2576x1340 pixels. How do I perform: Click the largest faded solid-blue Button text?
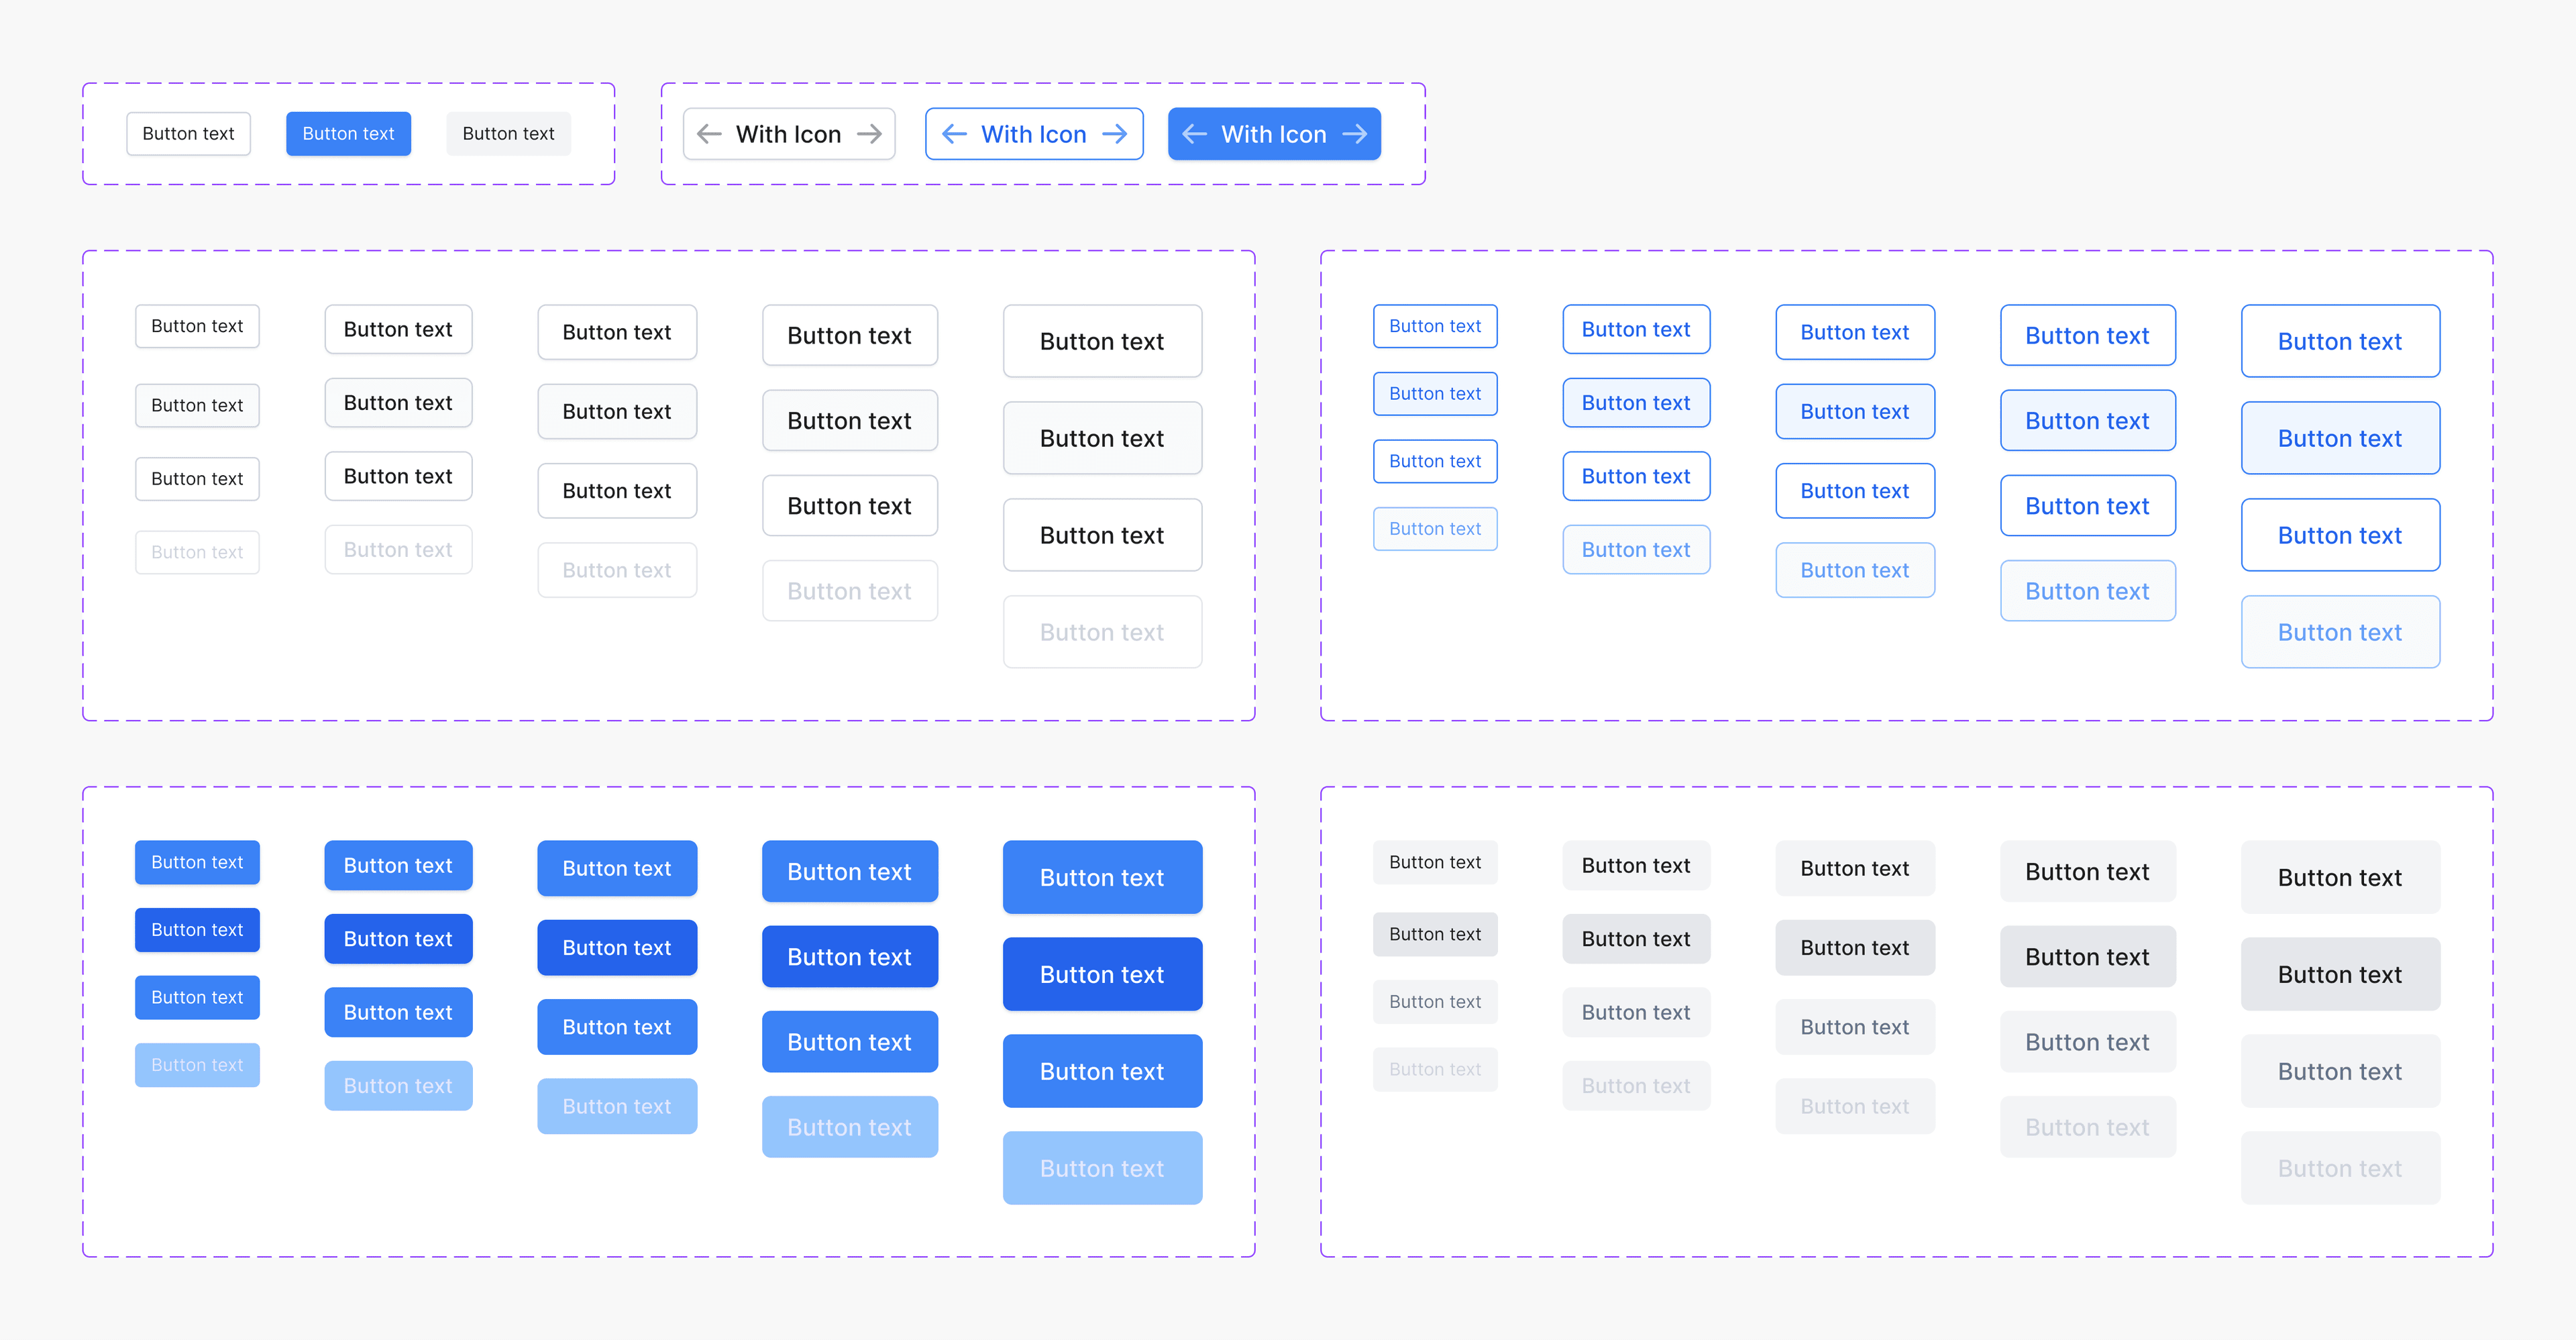point(1102,1168)
